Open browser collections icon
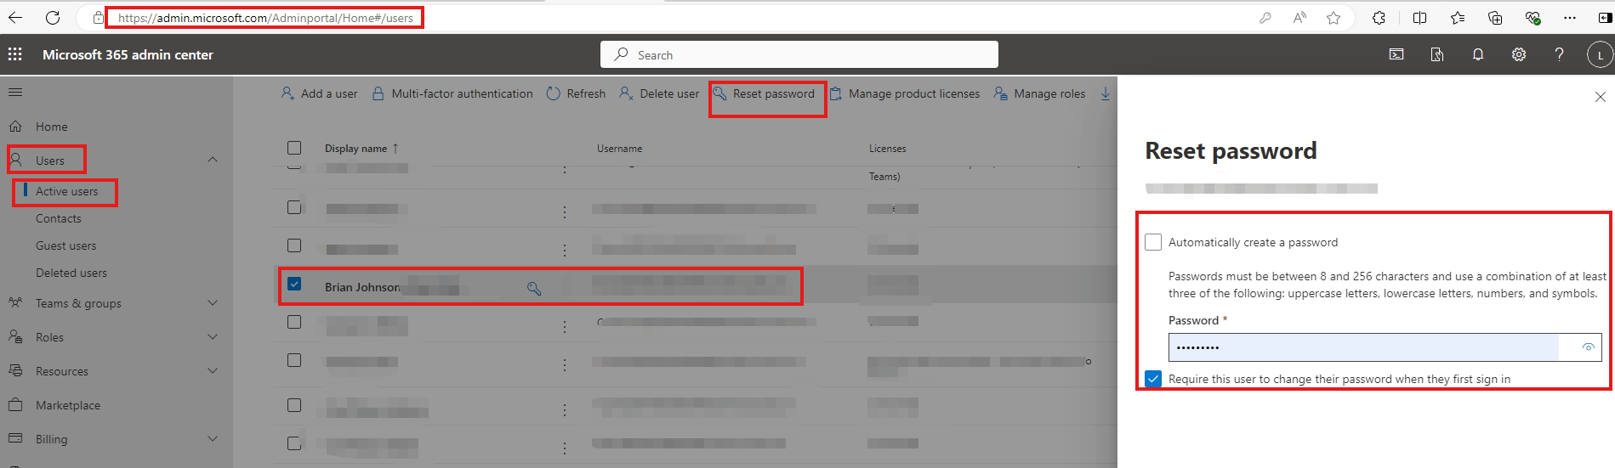 click(1495, 18)
